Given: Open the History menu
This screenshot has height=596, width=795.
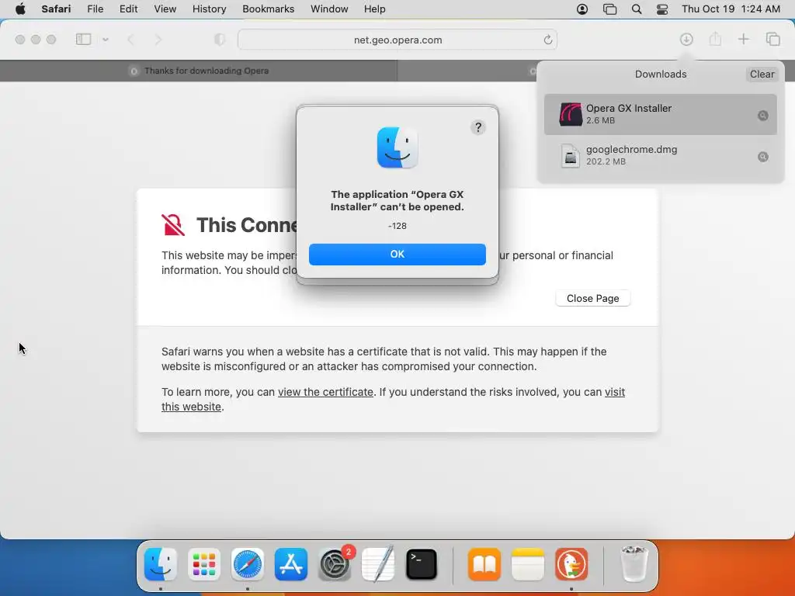Looking at the screenshot, I should coord(209,9).
